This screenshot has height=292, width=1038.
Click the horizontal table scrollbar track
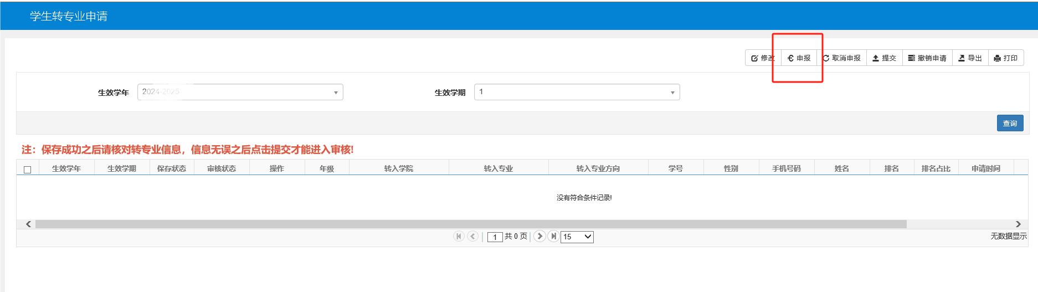click(471, 224)
